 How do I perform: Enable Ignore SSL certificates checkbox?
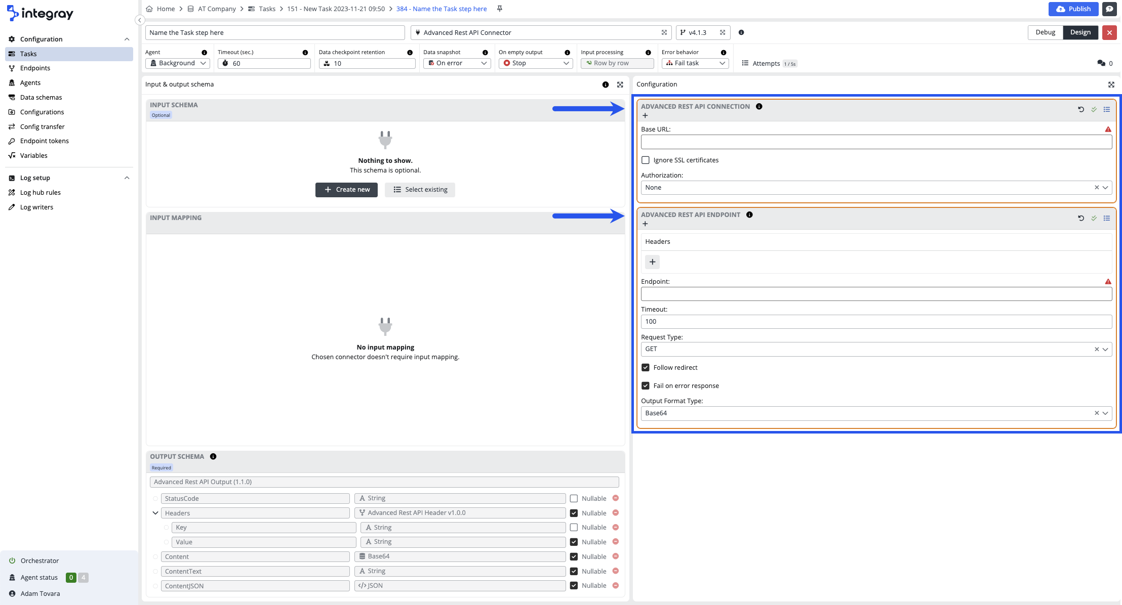pyautogui.click(x=646, y=160)
